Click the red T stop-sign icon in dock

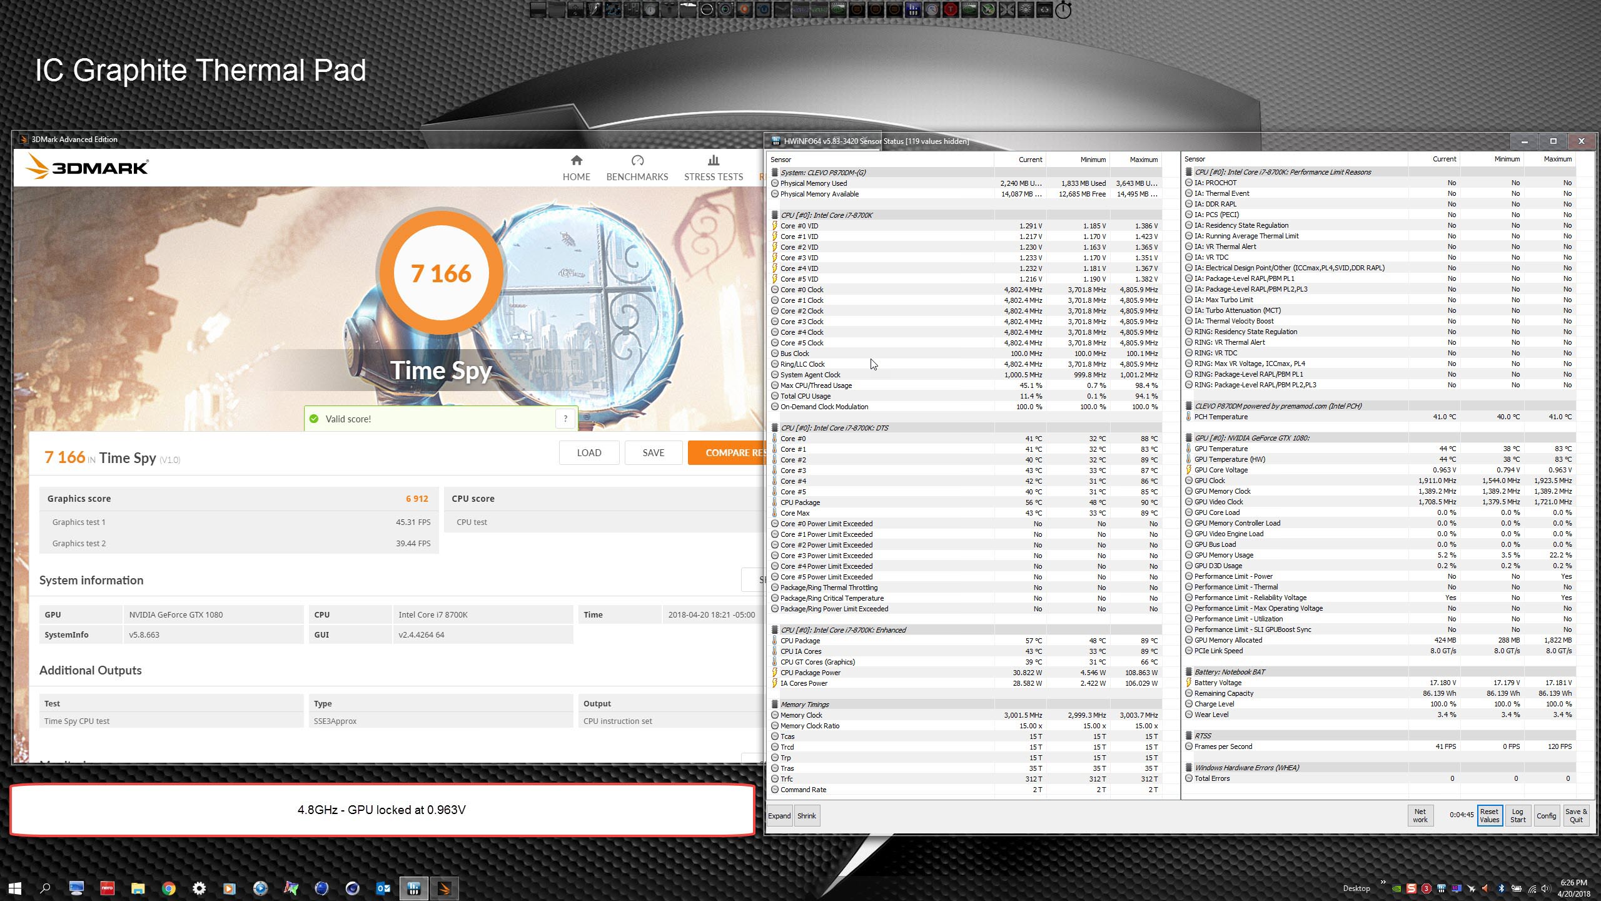pyautogui.click(x=951, y=9)
